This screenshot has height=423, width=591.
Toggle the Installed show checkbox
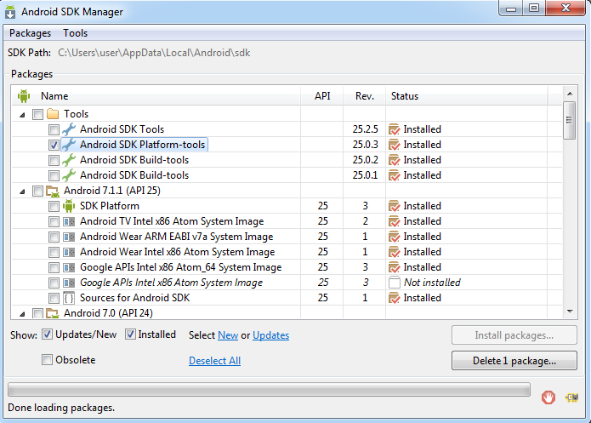coord(130,334)
